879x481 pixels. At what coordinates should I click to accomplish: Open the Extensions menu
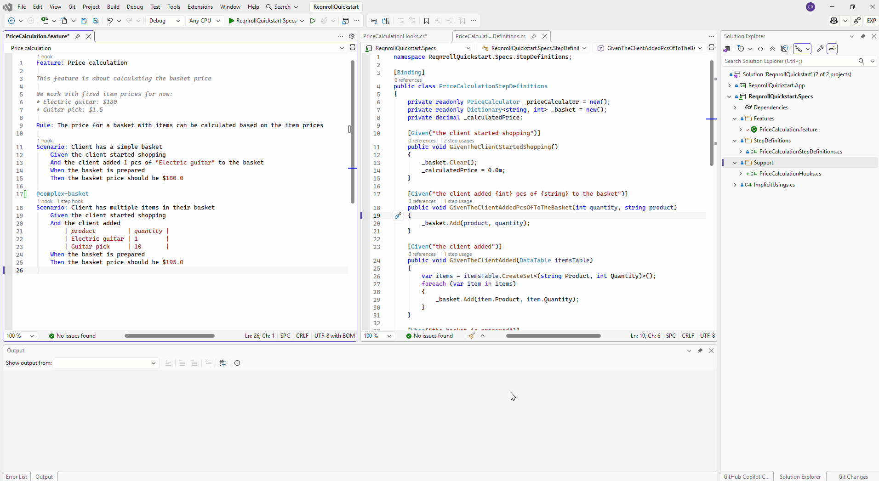click(x=200, y=7)
